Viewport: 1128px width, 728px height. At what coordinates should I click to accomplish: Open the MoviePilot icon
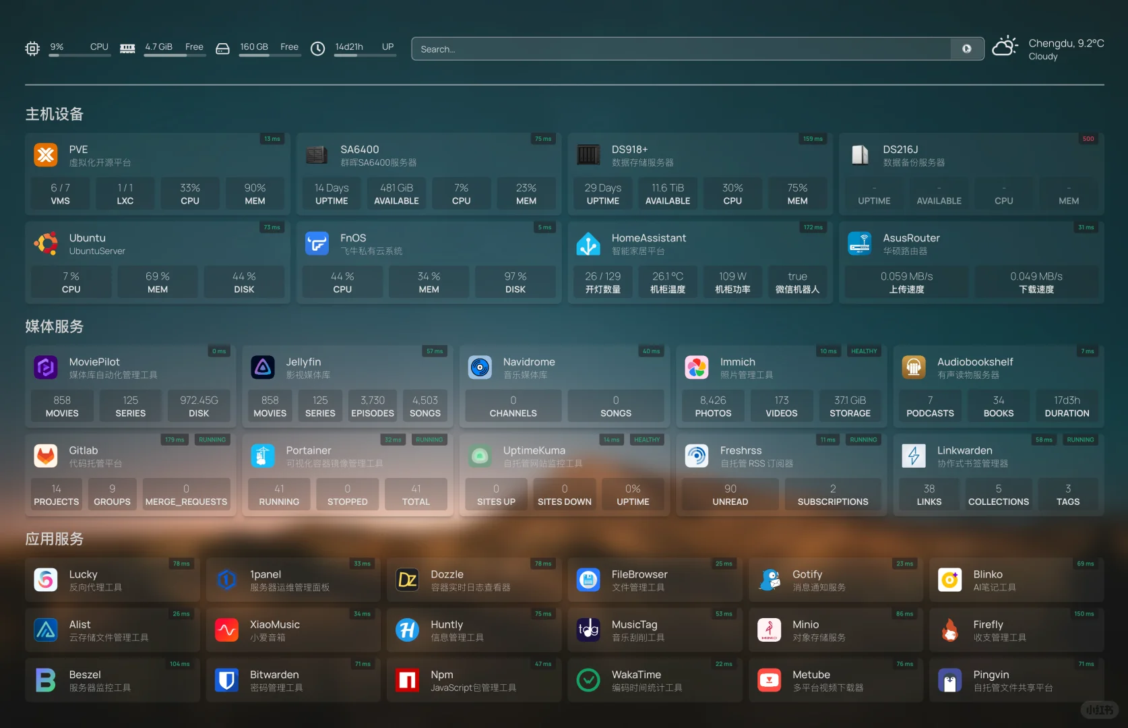[46, 367]
